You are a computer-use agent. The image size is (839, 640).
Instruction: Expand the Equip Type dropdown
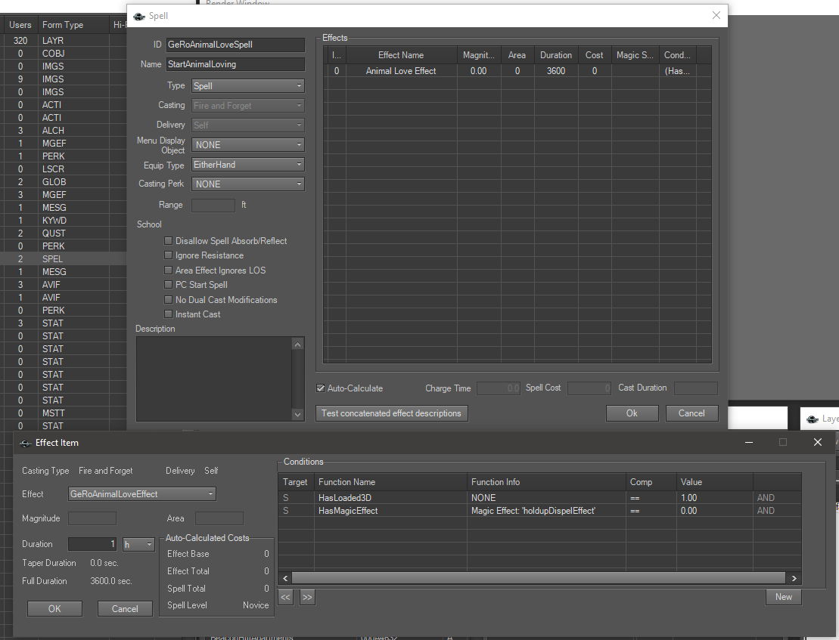click(x=247, y=165)
